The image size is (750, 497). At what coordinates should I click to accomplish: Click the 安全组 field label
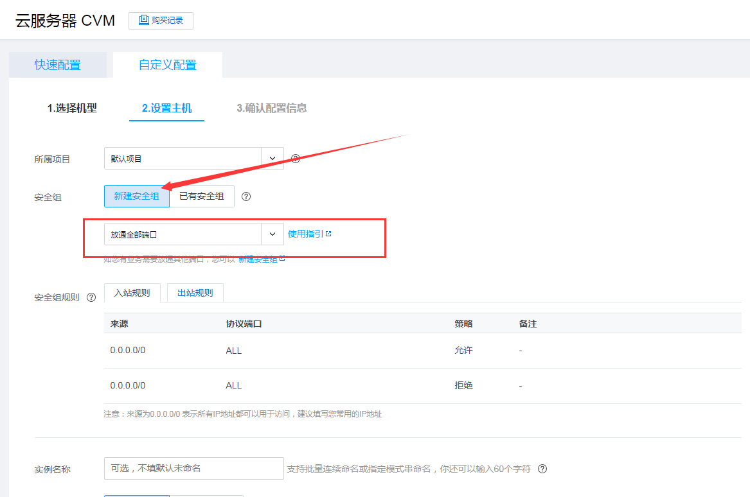point(48,197)
